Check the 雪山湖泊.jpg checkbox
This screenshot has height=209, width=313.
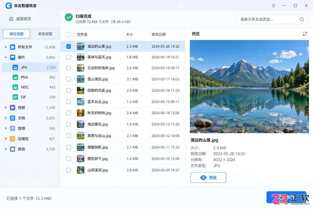point(68,79)
